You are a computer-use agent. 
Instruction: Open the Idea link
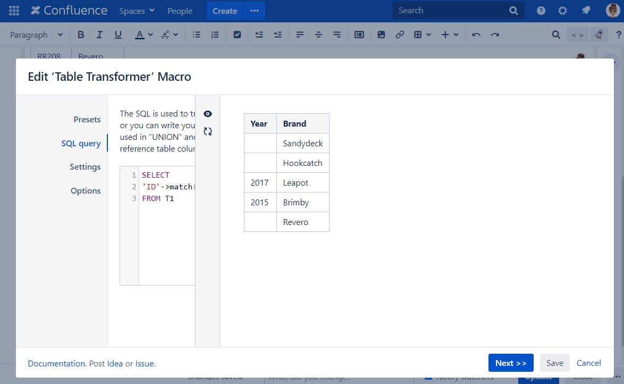[115, 363]
